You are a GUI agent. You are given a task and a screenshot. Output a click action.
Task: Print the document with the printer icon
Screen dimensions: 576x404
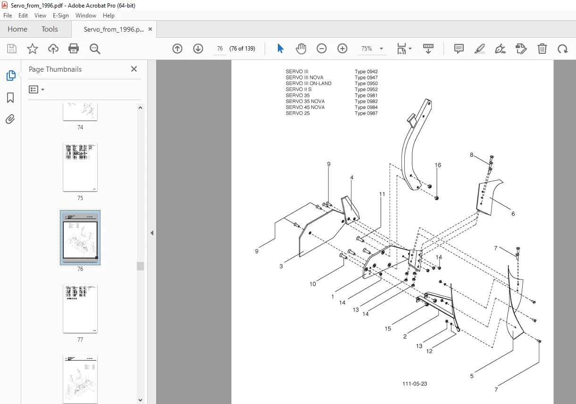[74, 49]
